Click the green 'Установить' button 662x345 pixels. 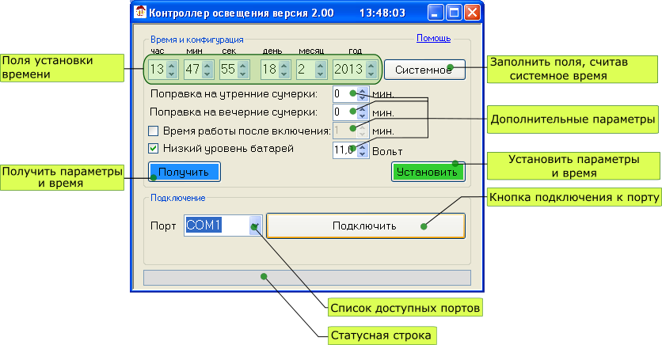point(427,172)
